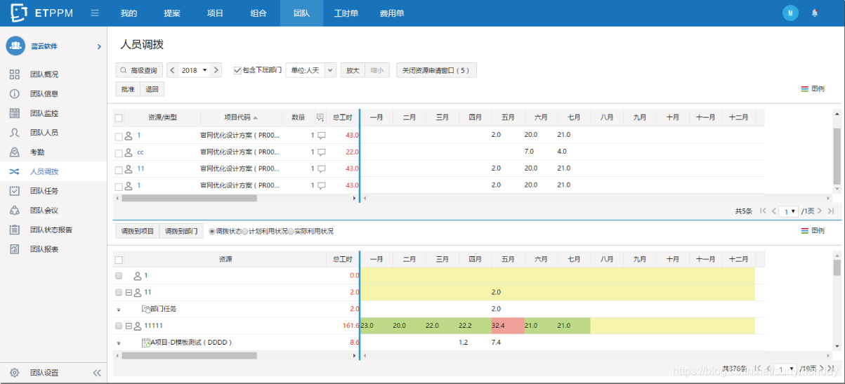Open 提案 top menu
Screen dimensions: 845x384
171,13
